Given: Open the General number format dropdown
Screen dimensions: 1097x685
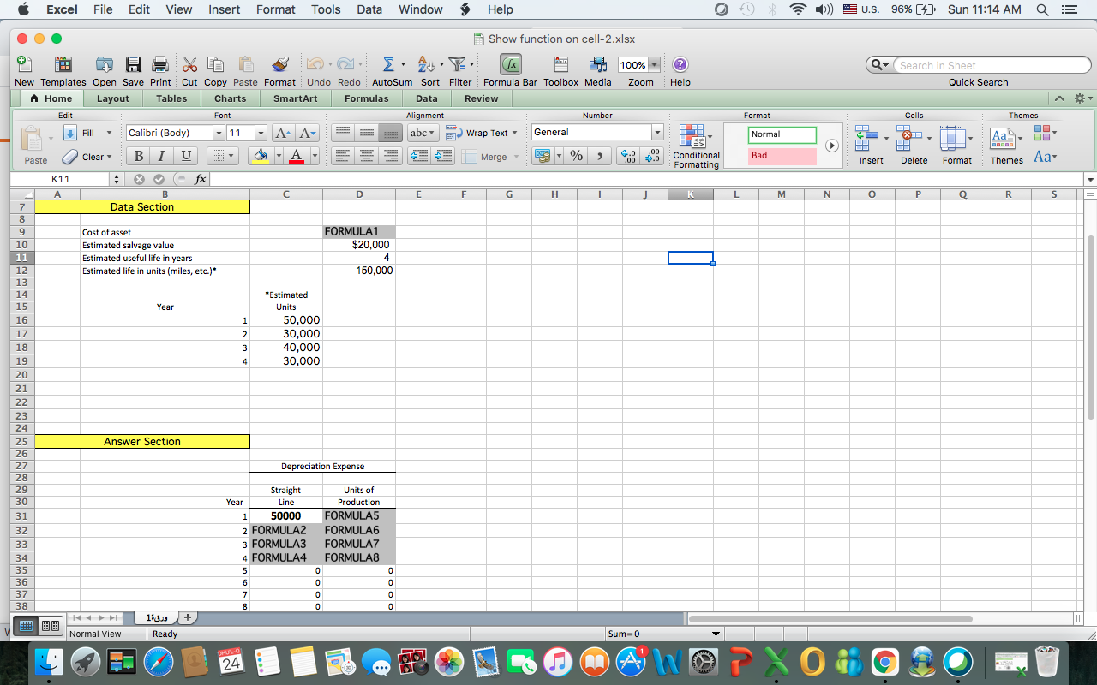Looking at the screenshot, I should (656, 132).
